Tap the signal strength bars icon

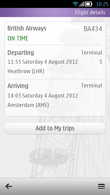coord(82,4)
